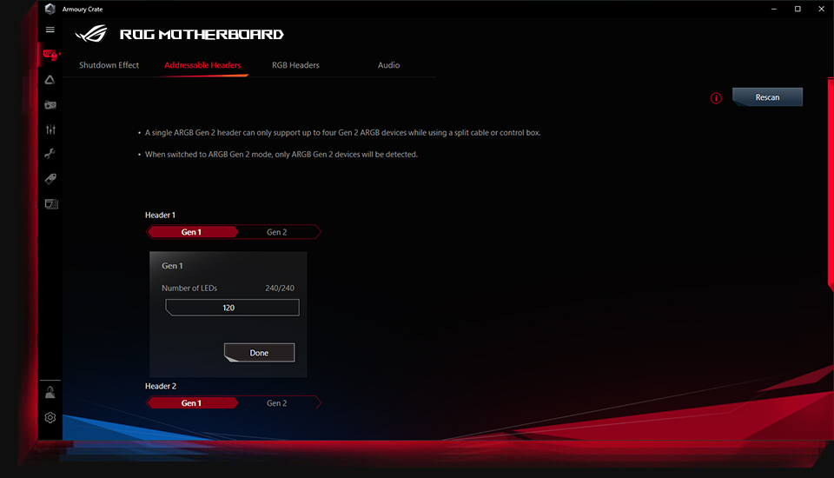Open the Audio tab
The image size is (834, 478).
click(x=389, y=65)
